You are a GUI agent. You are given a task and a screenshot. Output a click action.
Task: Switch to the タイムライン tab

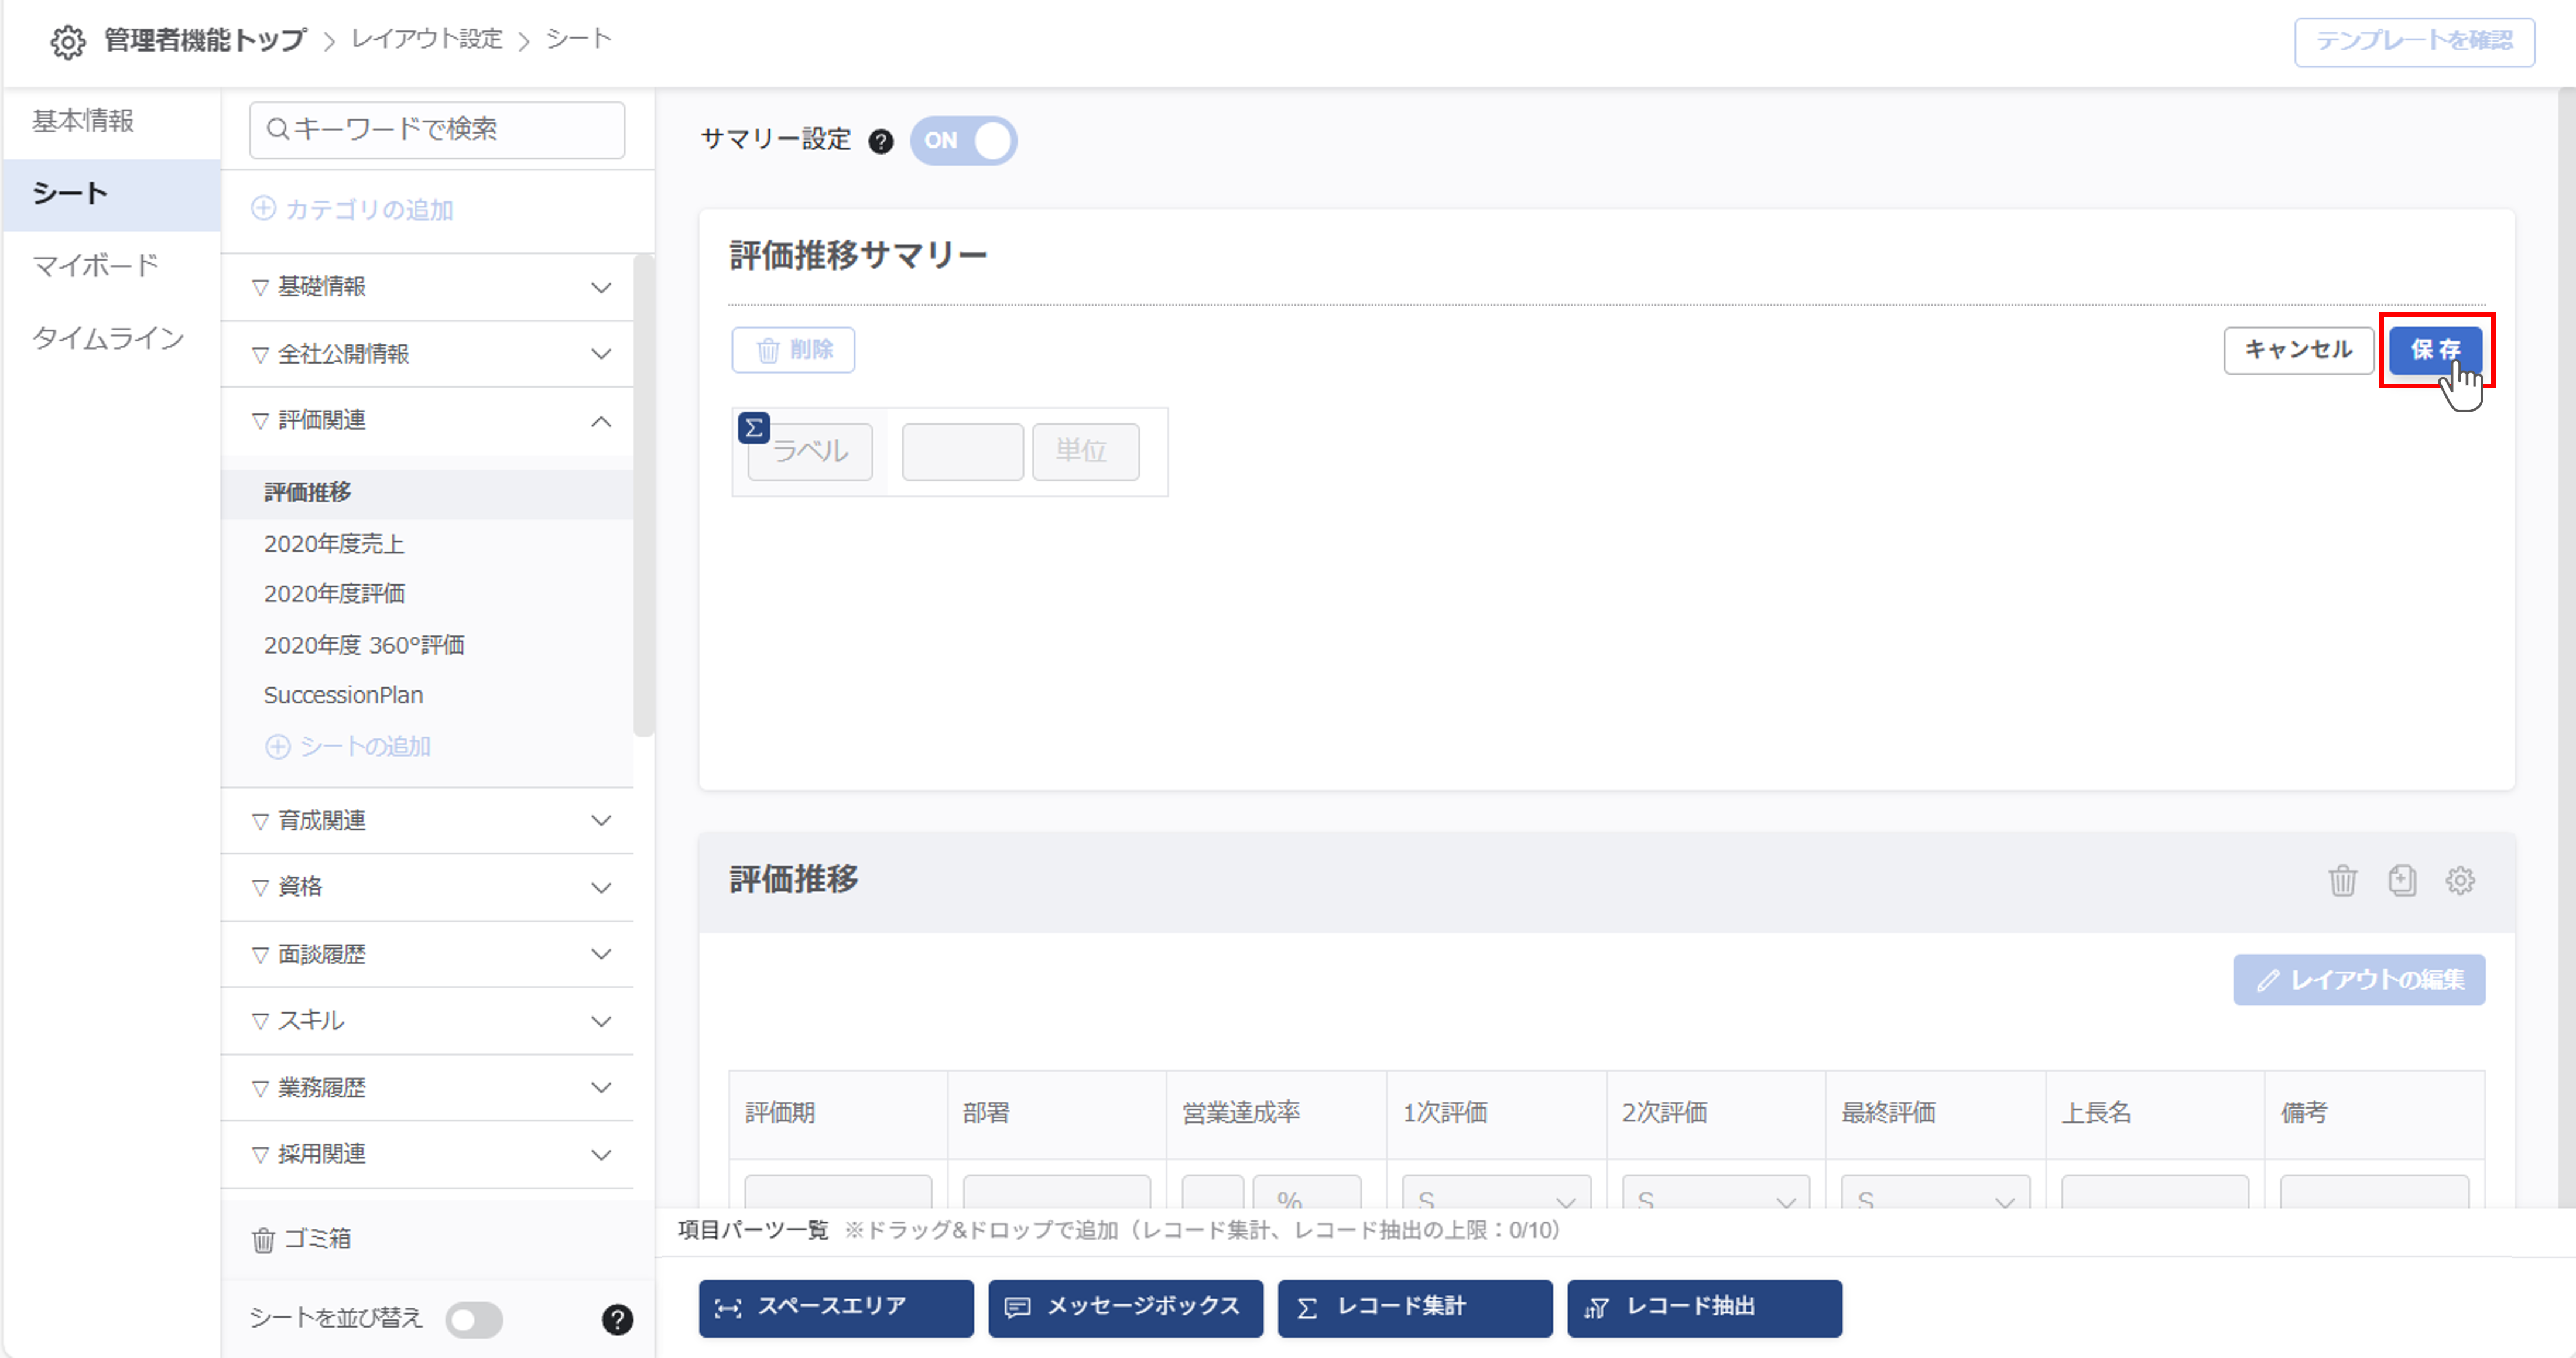coord(107,338)
